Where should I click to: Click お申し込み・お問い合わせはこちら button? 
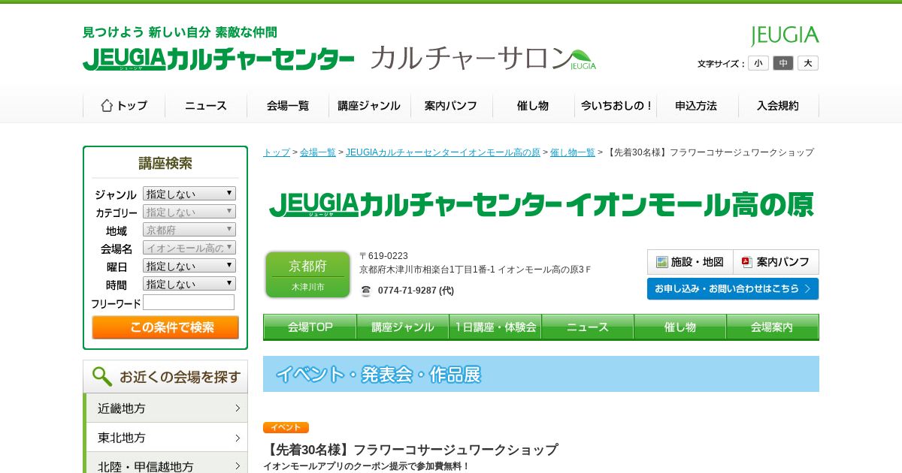(733, 288)
